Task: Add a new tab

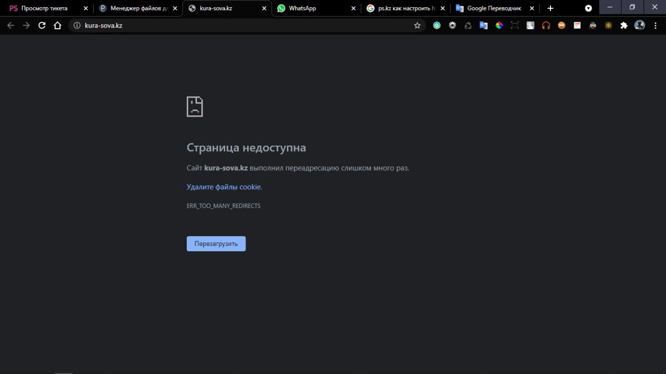Action: point(550,8)
